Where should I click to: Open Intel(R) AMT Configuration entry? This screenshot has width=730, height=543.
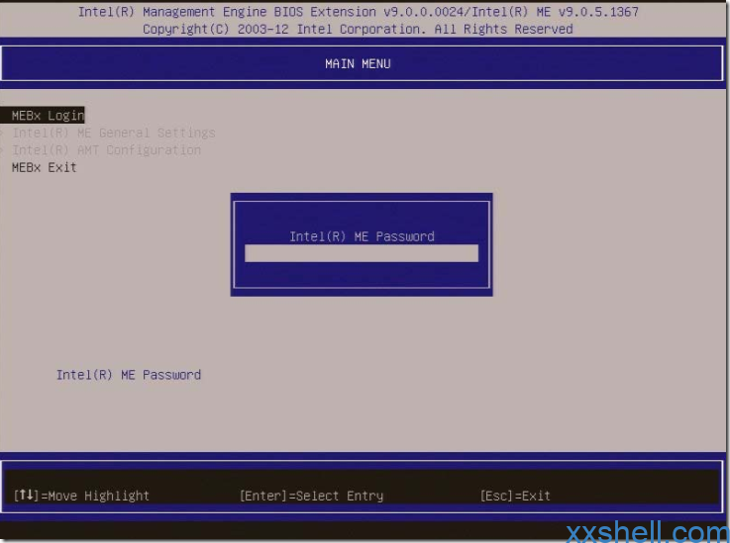tap(107, 150)
